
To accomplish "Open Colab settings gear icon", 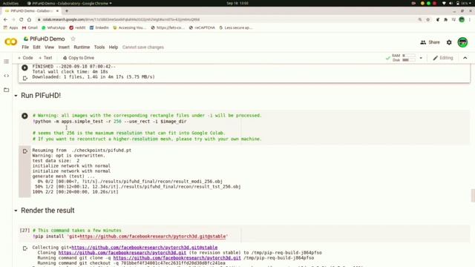I will coord(449,42).
